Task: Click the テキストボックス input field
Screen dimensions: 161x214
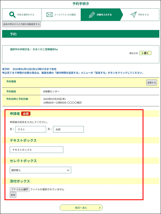Action: [37, 150]
